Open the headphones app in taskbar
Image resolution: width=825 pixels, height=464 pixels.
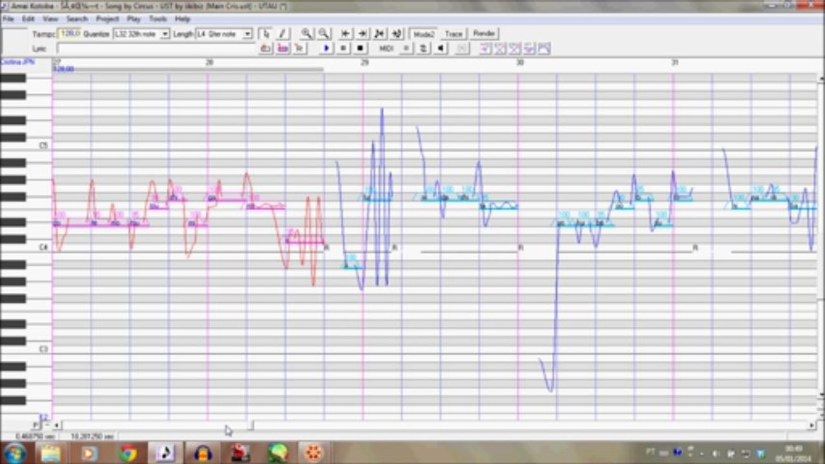[x=203, y=452]
